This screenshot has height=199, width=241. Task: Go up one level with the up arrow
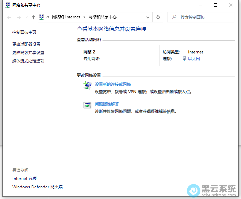click(x=33, y=17)
